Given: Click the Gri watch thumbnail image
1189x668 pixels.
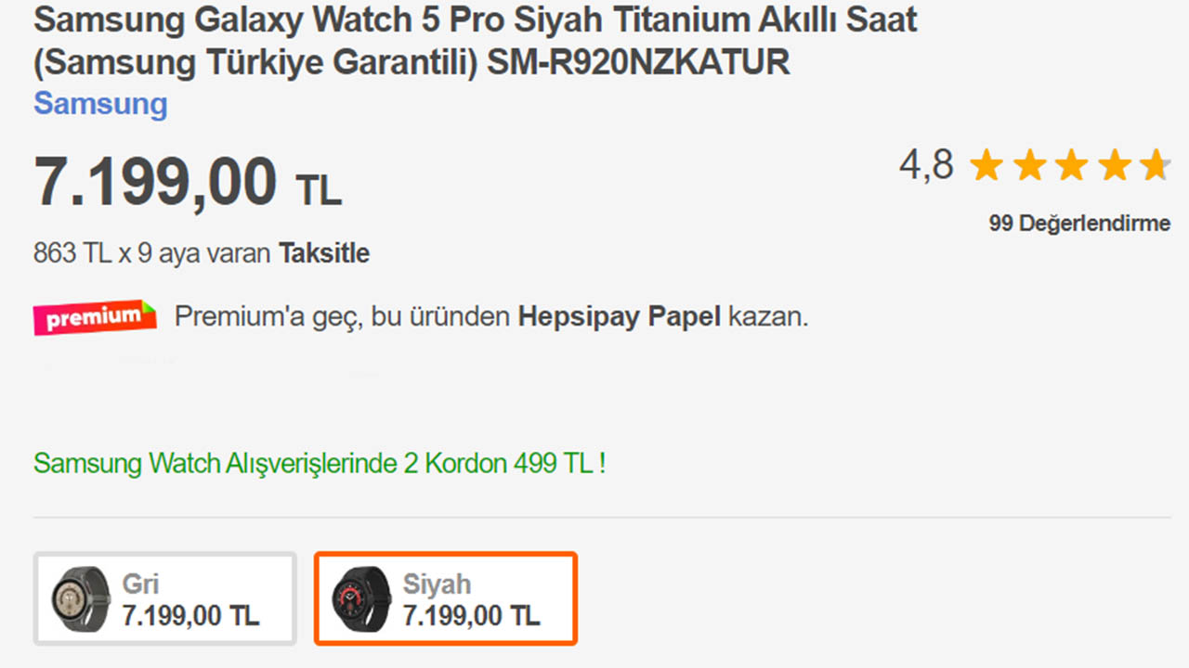Looking at the screenshot, I should (x=81, y=598).
